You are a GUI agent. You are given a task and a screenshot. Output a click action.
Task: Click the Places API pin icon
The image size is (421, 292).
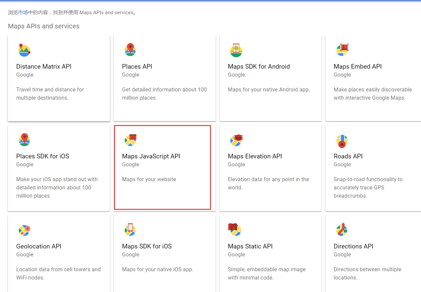[130, 50]
